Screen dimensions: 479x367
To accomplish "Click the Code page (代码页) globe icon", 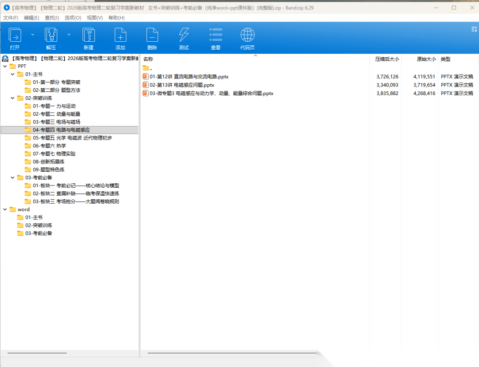I will point(247,36).
